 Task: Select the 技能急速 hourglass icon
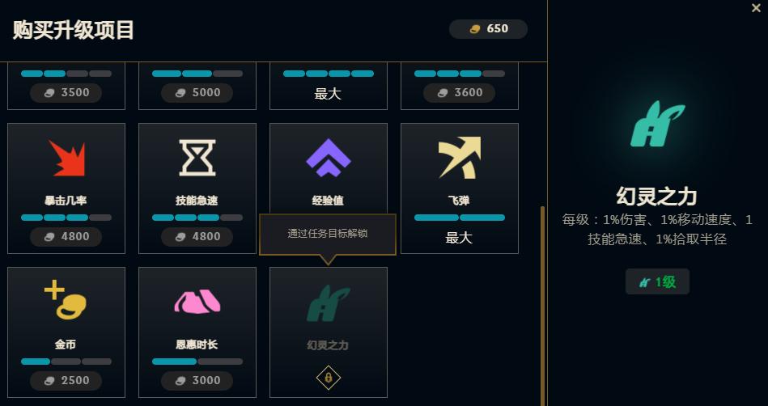pyautogui.click(x=197, y=158)
